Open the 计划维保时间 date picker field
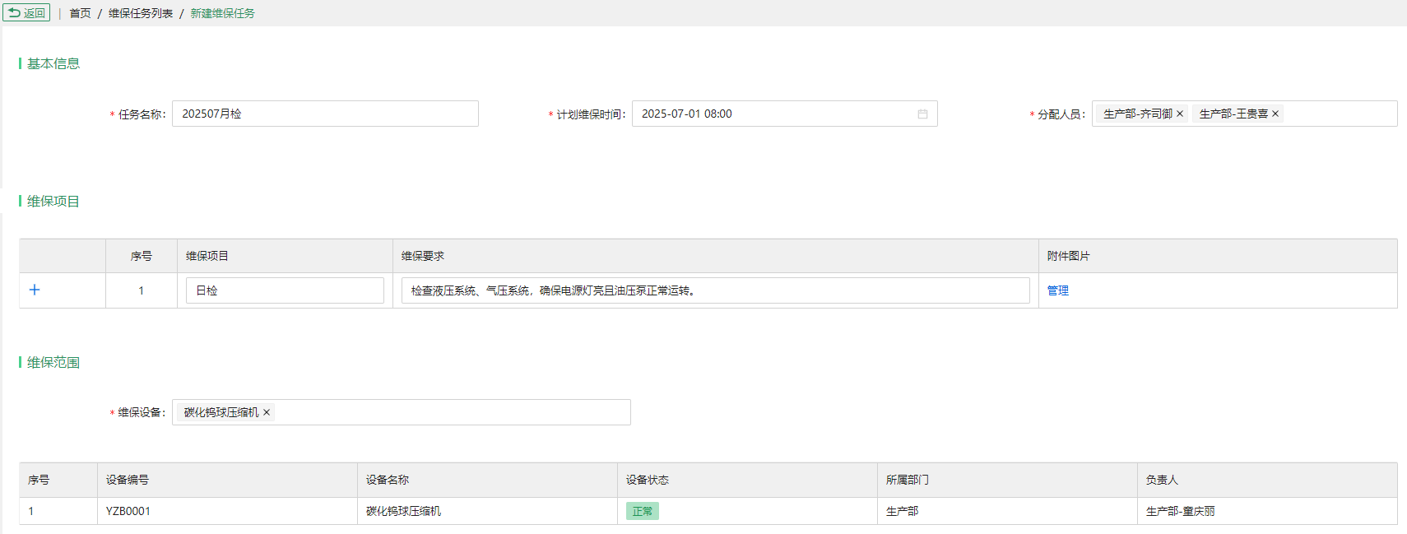This screenshot has width=1407, height=534. tap(784, 114)
